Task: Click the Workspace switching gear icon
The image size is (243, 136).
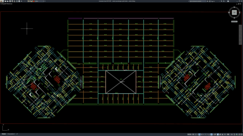Action: [x=228, y=134]
